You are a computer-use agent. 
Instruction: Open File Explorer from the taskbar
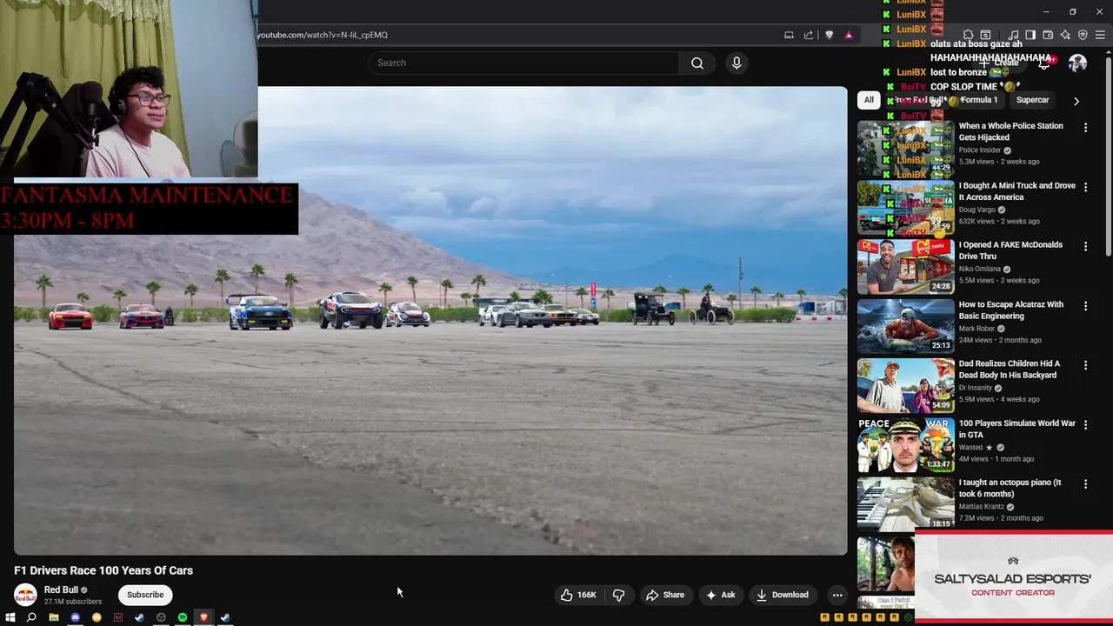point(53,617)
